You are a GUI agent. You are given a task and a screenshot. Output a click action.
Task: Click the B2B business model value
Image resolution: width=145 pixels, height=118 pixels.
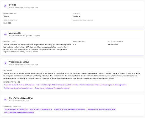click(75, 45)
